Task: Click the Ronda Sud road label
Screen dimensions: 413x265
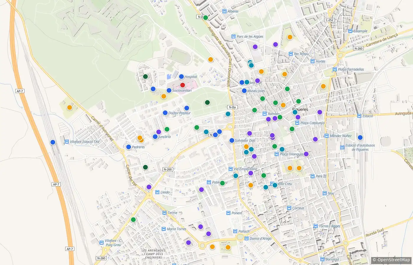Action: point(375,233)
